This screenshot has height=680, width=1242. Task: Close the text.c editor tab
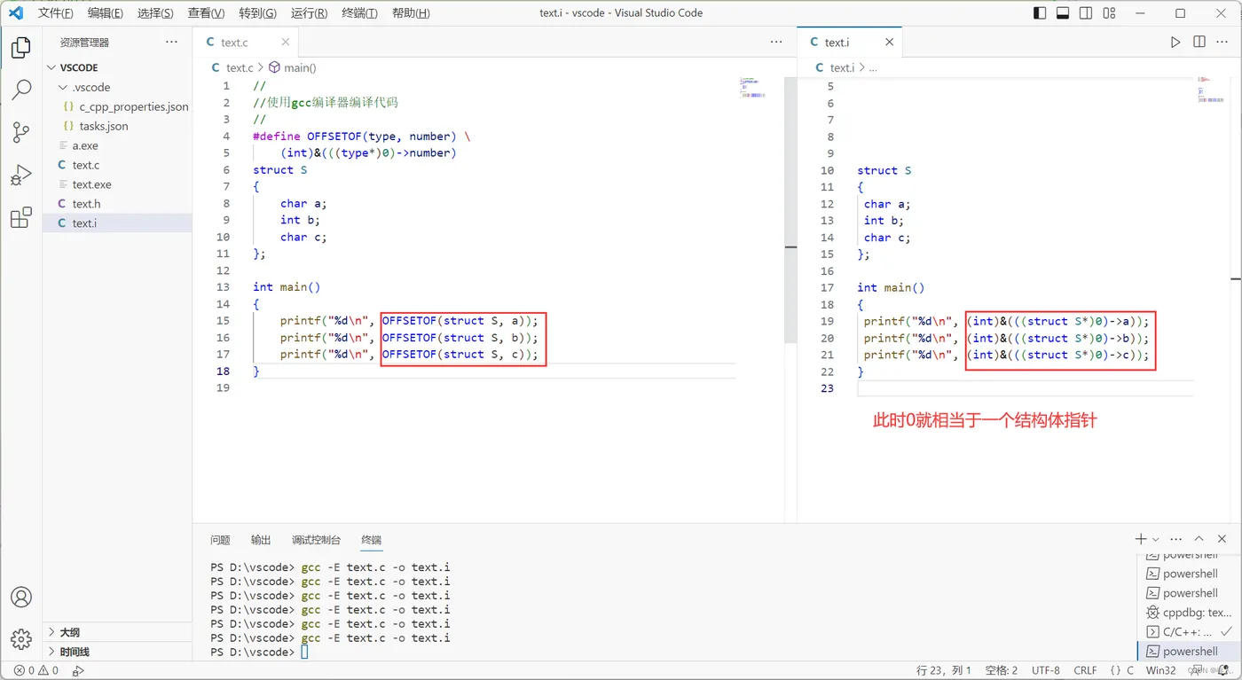(286, 42)
